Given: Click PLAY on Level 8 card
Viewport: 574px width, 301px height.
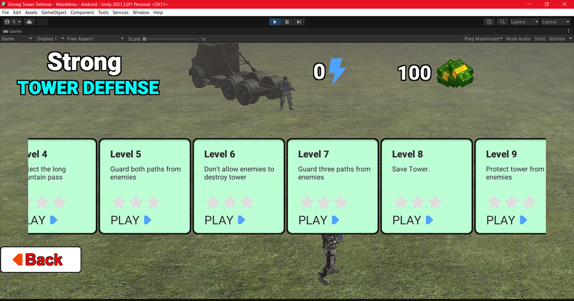Looking at the screenshot, I should pos(413,220).
